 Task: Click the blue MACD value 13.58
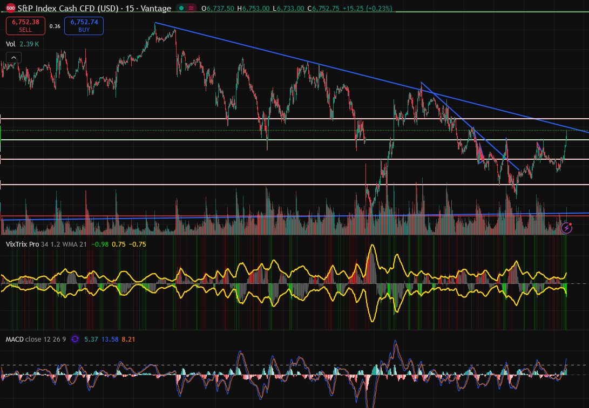[110, 339]
